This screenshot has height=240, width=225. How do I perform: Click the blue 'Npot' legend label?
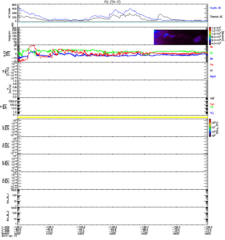pyautogui.click(x=213, y=76)
